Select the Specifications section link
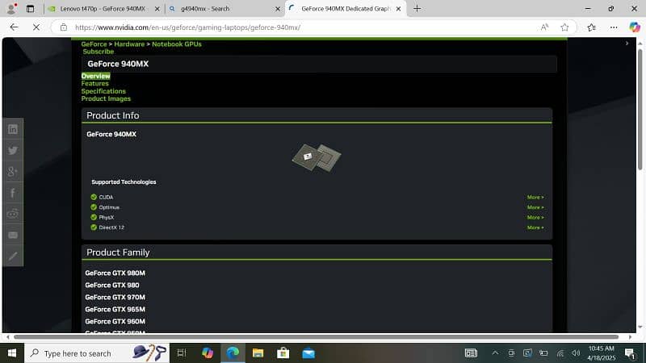 pos(103,91)
